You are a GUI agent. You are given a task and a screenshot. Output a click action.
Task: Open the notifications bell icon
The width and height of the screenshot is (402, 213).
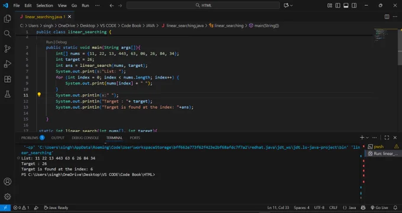coord(395,208)
